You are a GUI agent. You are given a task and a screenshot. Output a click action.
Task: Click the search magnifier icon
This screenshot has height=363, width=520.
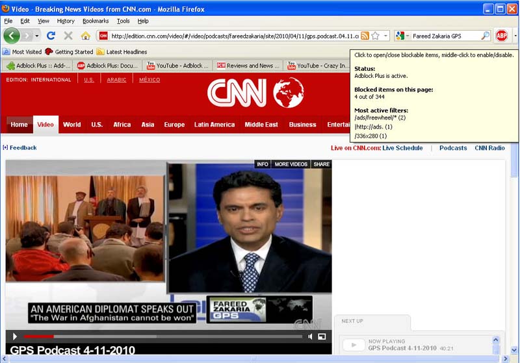click(x=485, y=36)
